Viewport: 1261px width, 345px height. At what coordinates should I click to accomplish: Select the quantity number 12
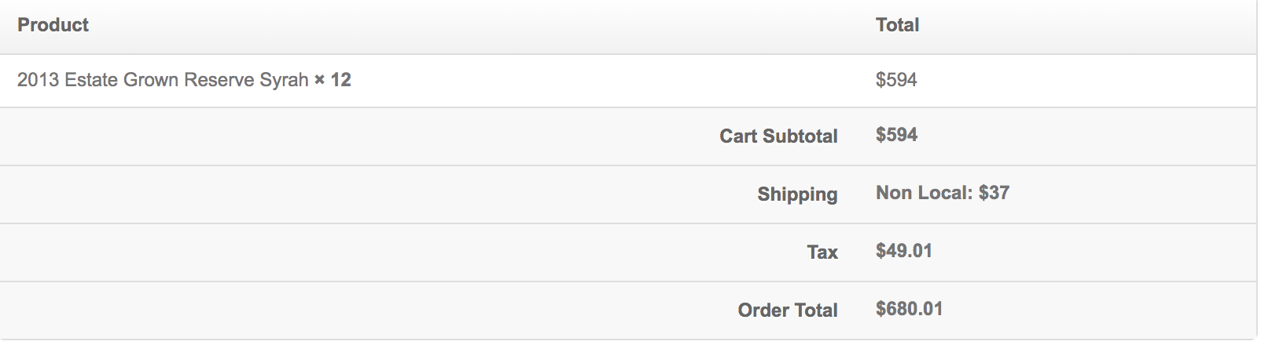(x=340, y=80)
